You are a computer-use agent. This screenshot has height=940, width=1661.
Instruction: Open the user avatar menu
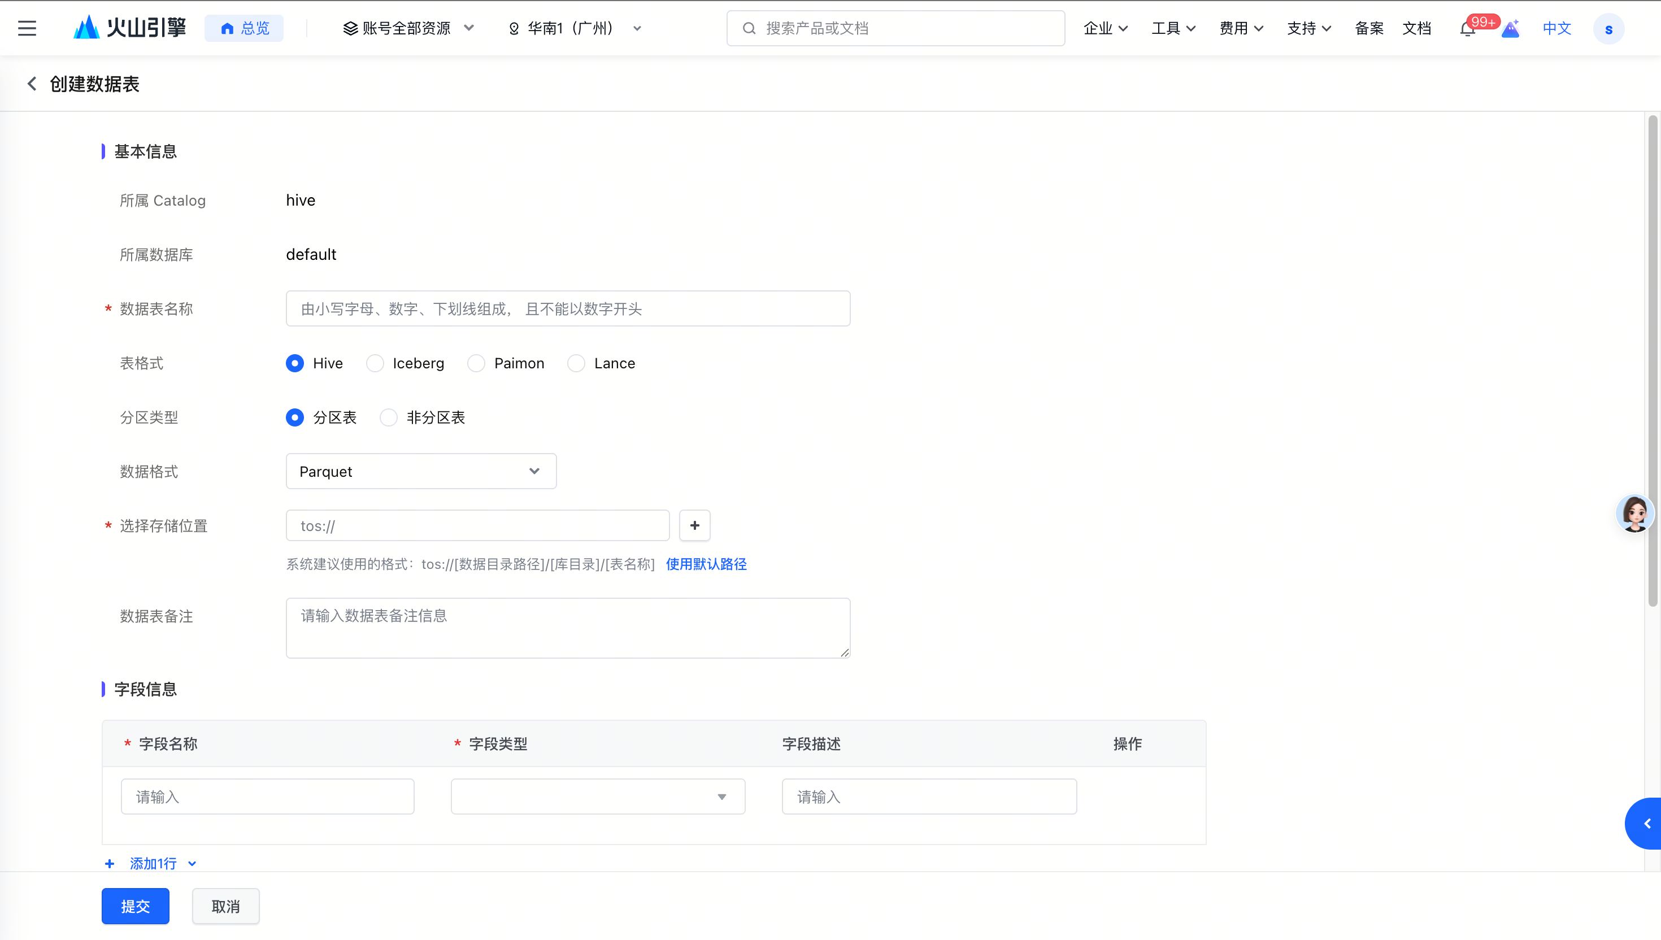(1608, 29)
